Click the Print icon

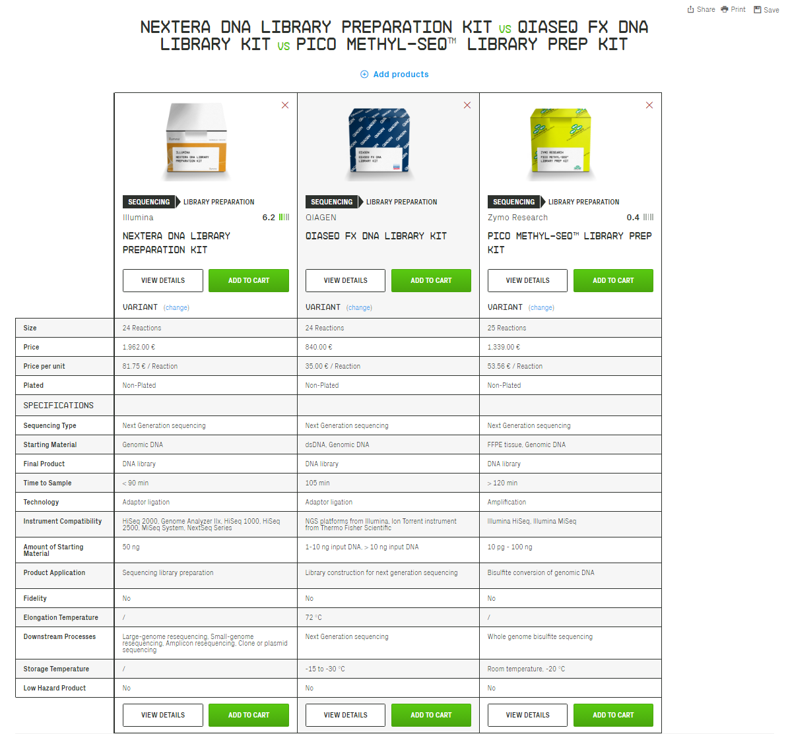tap(724, 9)
